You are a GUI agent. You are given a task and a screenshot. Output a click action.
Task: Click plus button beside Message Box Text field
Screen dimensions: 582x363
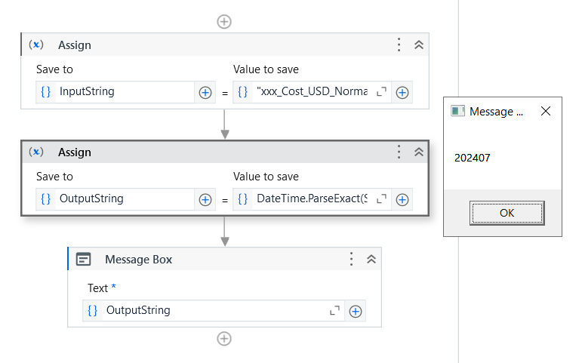pyautogui.click(x=356, y=310)
